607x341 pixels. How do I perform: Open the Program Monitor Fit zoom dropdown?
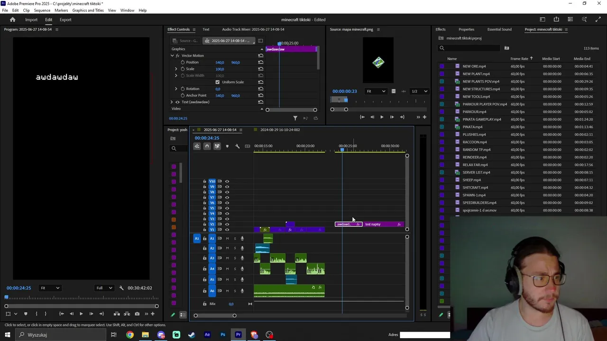pyautogui.click(x=50, y=288)
